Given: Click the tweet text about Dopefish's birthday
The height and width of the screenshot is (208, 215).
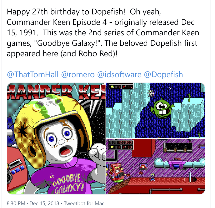Looking at the screenshot, I should pos(103,32).
